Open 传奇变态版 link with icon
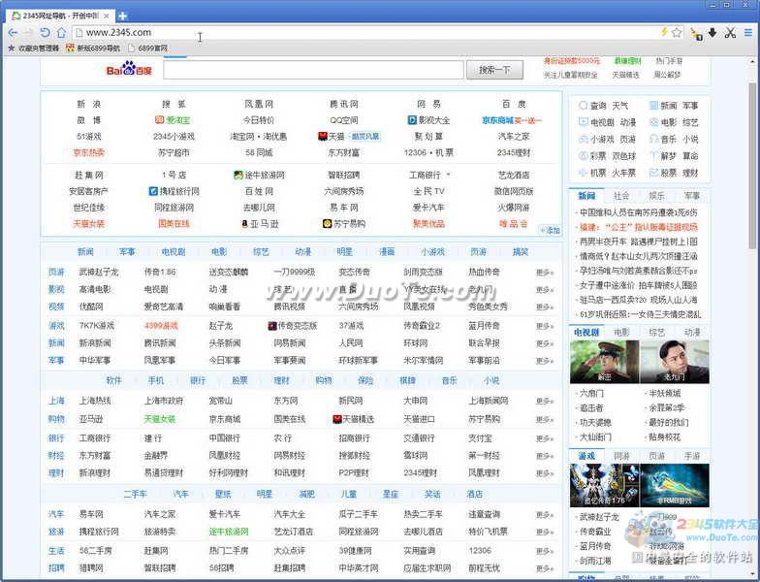The height and width of the screenshot is (582, 760). [x=293, y=326]
